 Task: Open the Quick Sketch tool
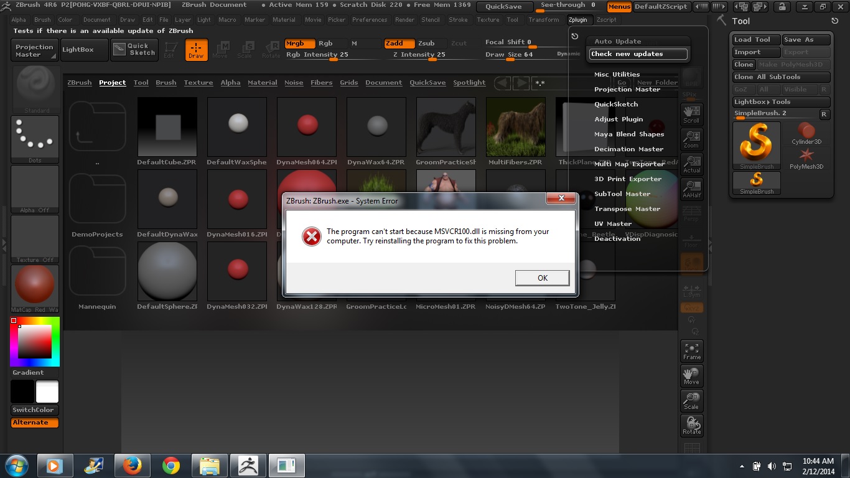click(134, 50)
